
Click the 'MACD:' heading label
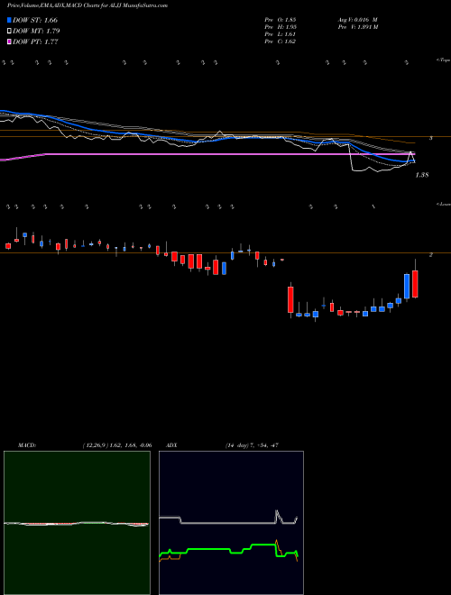pyautogui.click(x=27, y=445)
